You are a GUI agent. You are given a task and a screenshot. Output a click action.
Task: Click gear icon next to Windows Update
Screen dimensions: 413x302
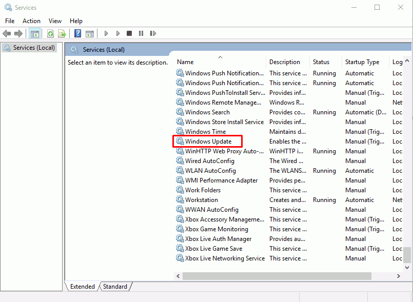tap(180, 141)
